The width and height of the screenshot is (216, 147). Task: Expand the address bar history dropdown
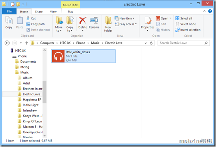coord(145,43)
